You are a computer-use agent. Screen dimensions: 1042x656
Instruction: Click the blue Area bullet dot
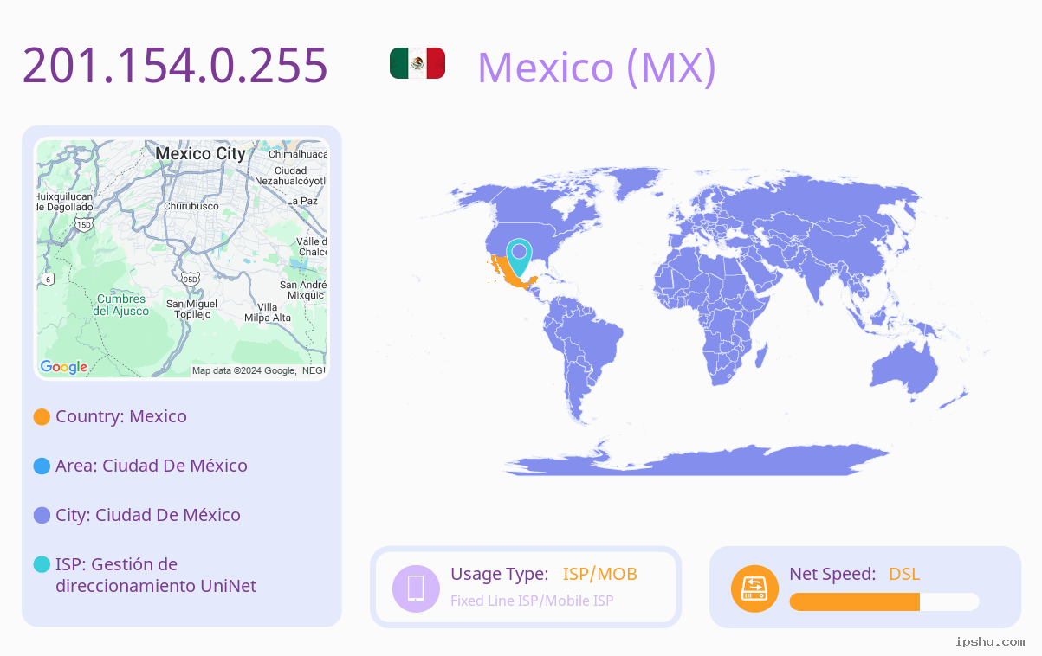42,466
